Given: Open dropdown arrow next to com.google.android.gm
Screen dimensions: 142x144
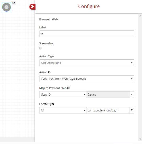Looking at the screenshot, I should coord(132,110).
